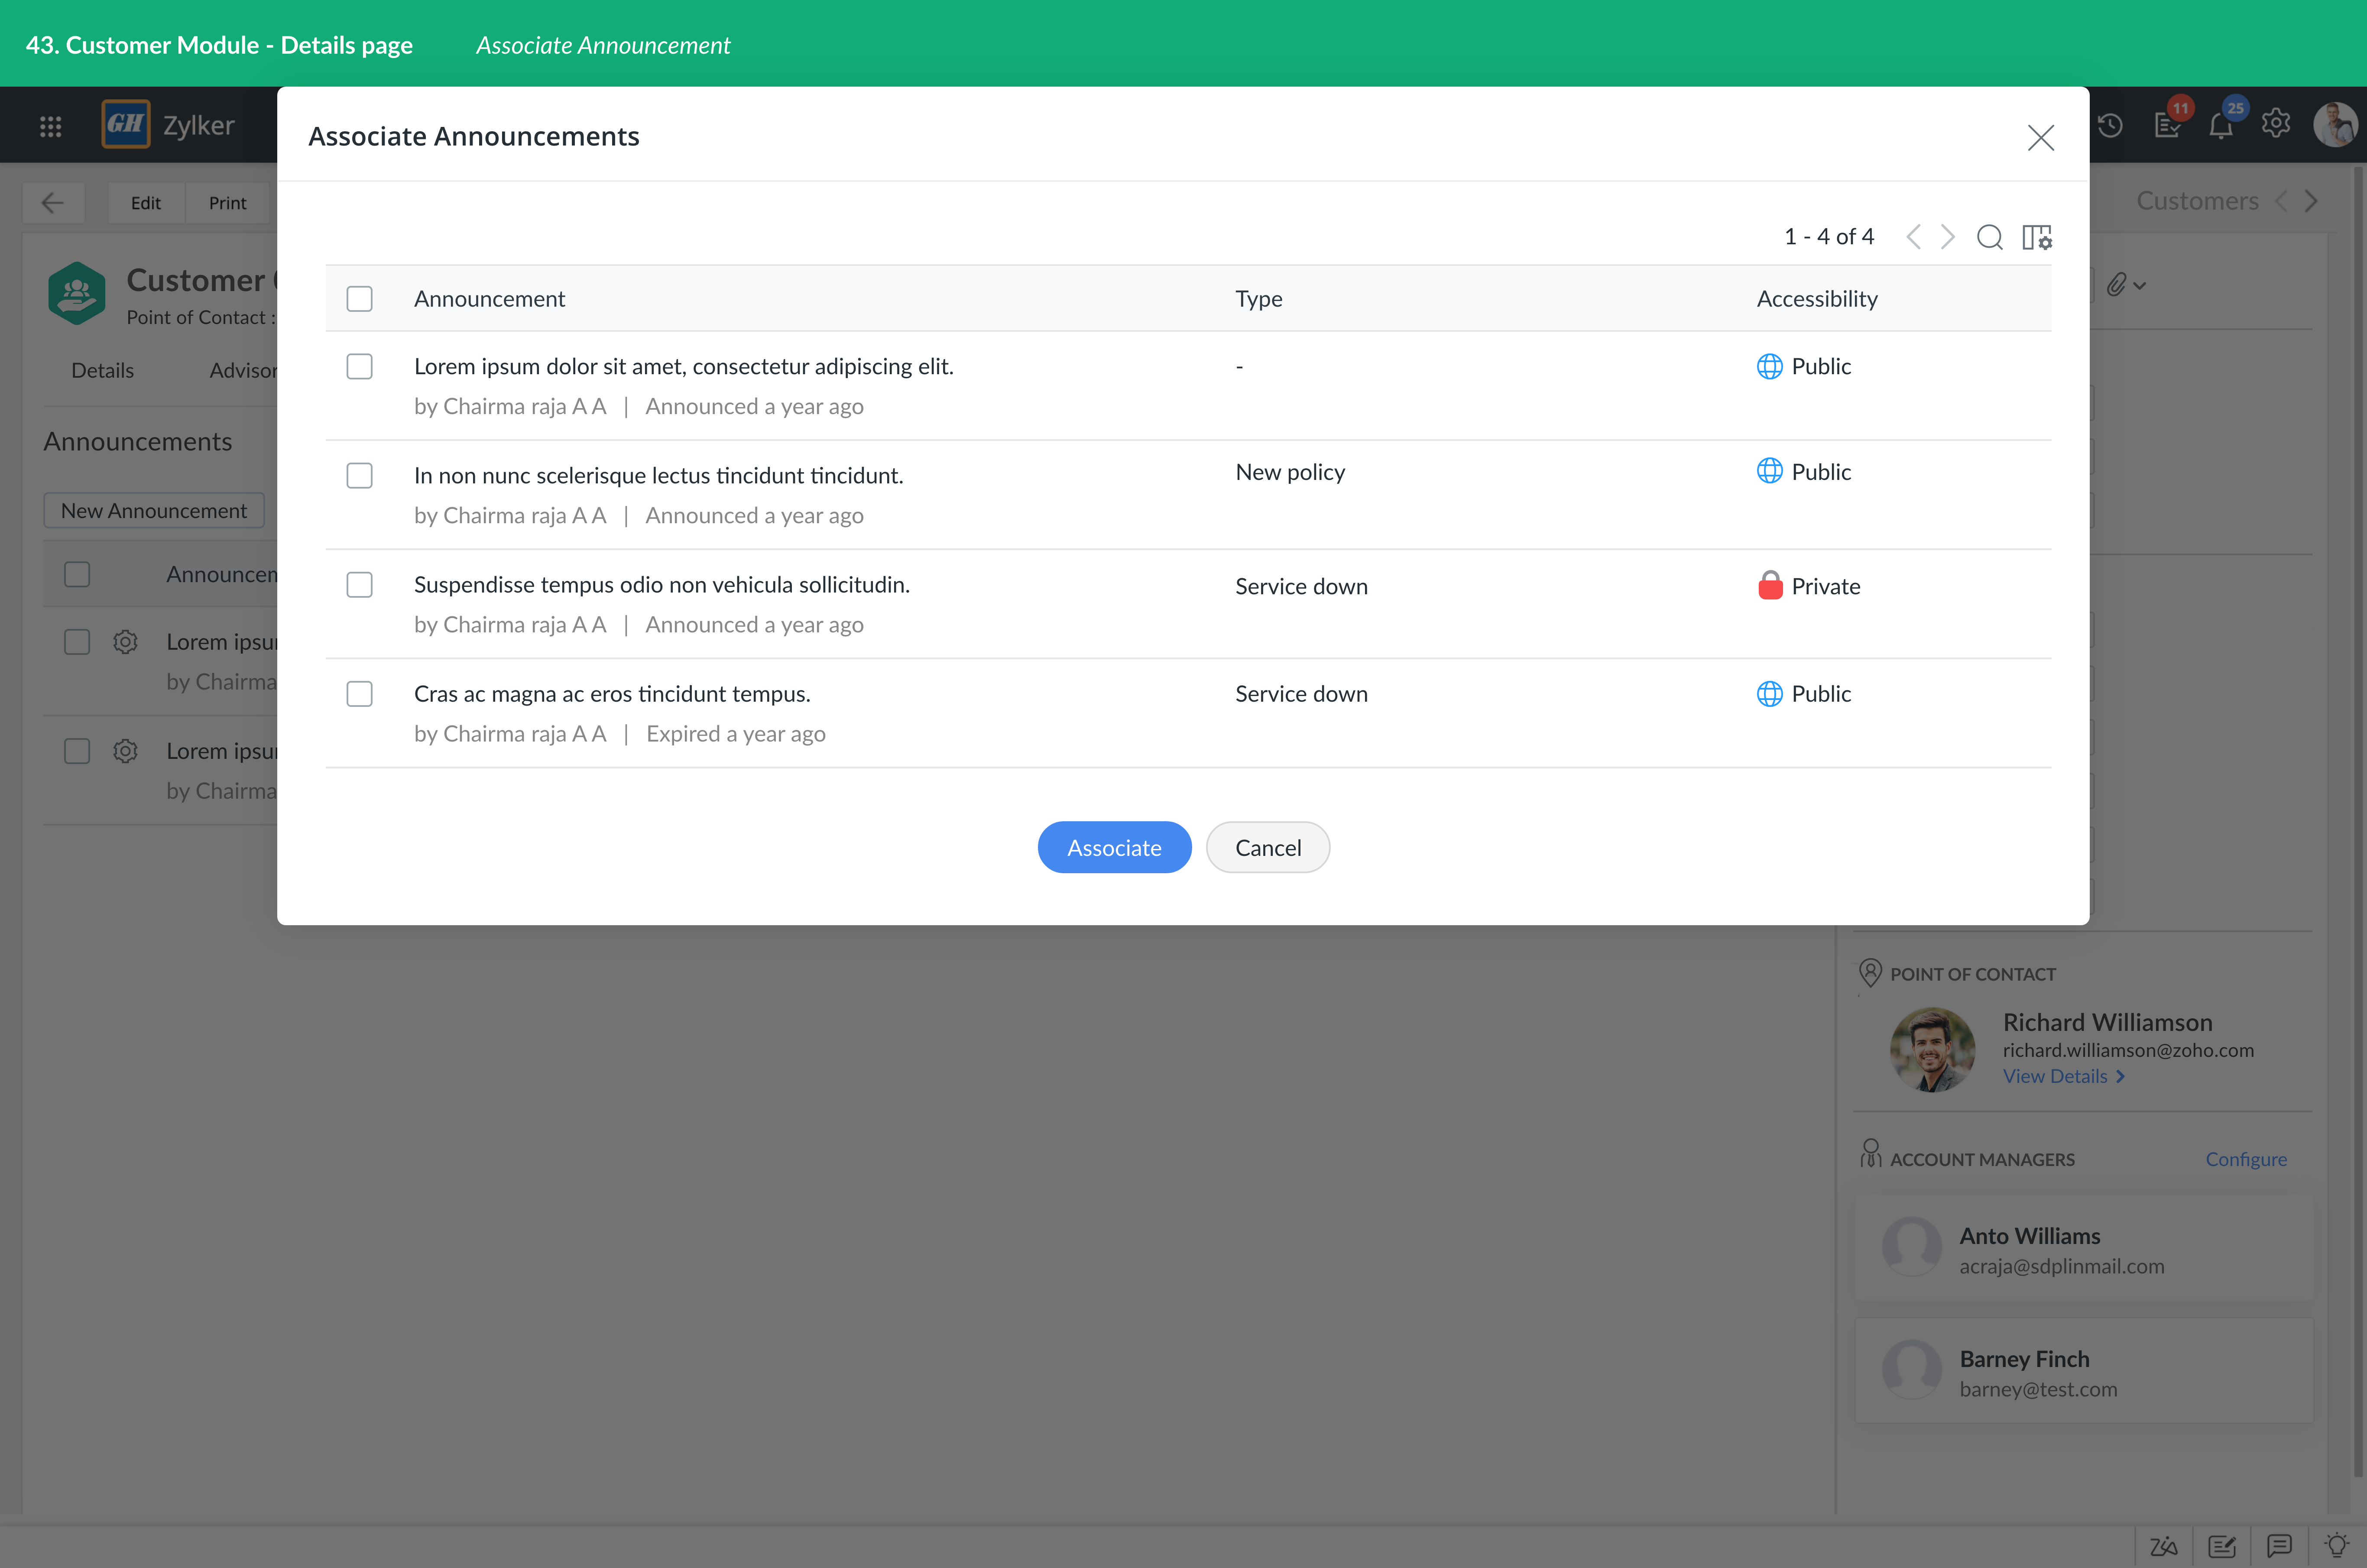Click the Print button

pos(227,203)
